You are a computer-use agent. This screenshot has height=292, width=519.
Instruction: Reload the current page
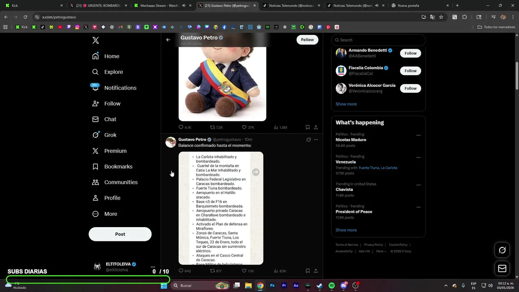click(25, 17)
